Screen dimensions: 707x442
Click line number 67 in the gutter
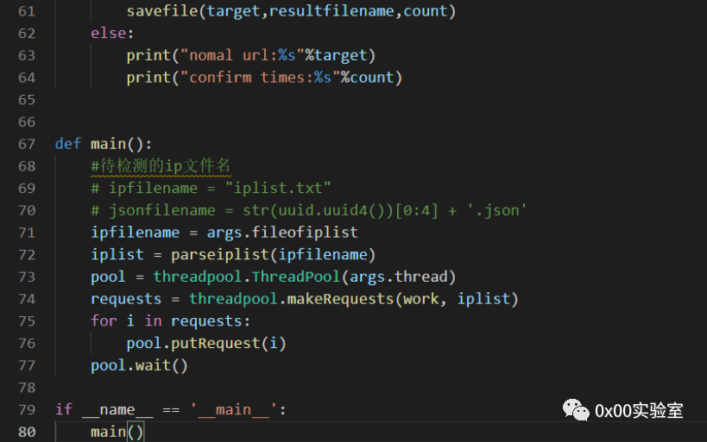(x=27, y=144)
